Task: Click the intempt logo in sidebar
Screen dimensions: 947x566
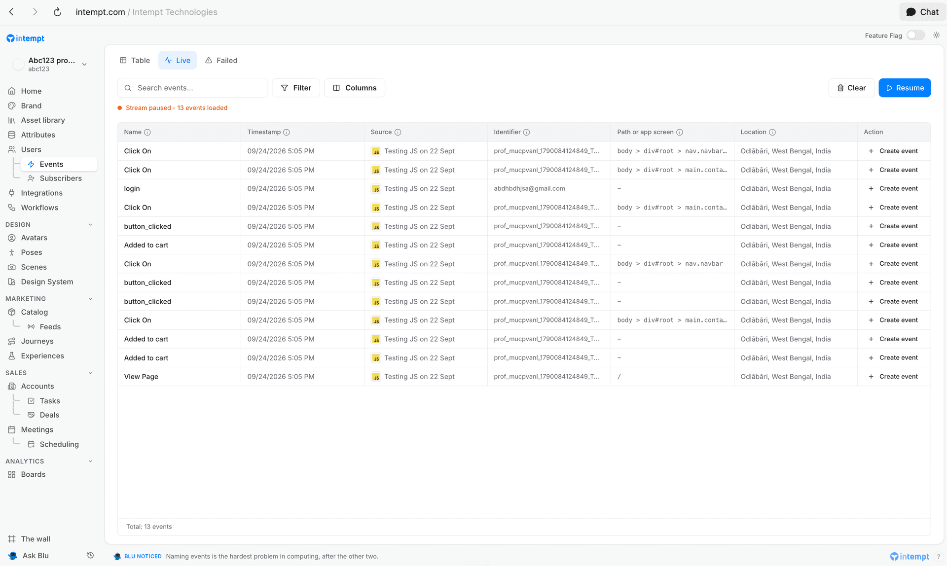Action: (25, 38)
